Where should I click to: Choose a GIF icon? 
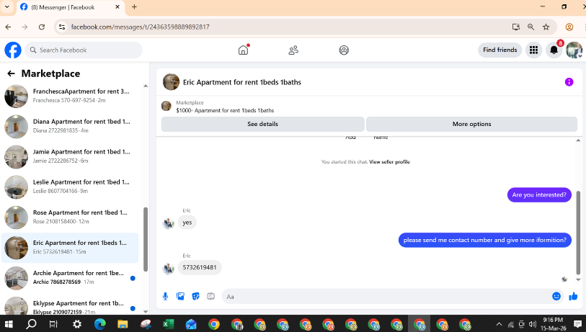pyautogui.click(x=210, y=297)
